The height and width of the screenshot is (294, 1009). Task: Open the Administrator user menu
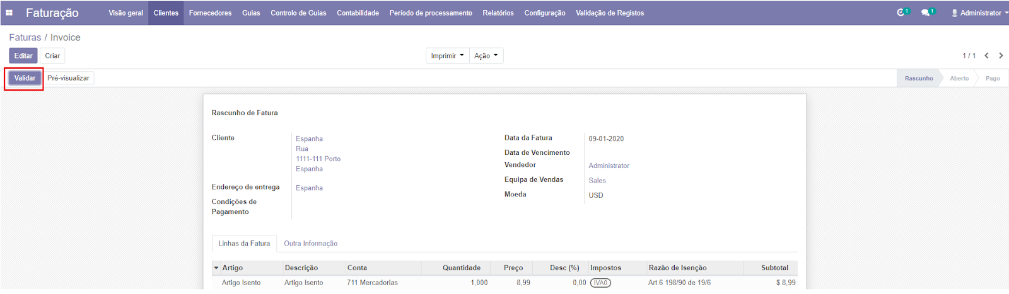click(976, 13)
